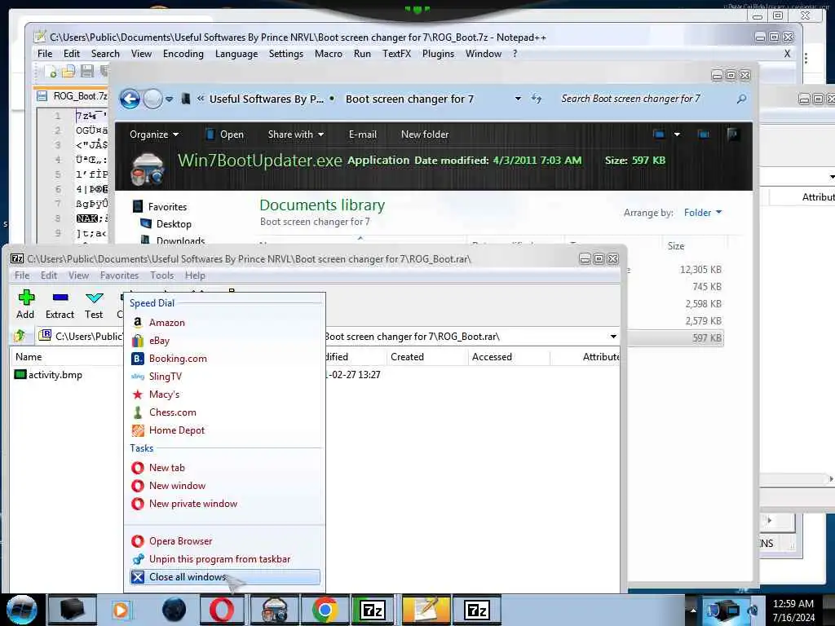Expand the Explorer address bar dropdown
The image size is (835, 626).
pyautogui.click(x=518, y=99)
